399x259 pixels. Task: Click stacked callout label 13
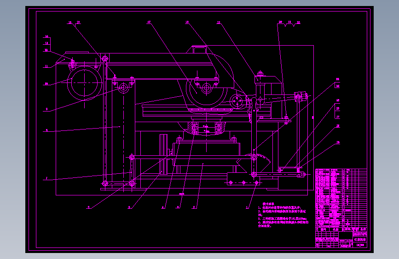pos(46,43)
